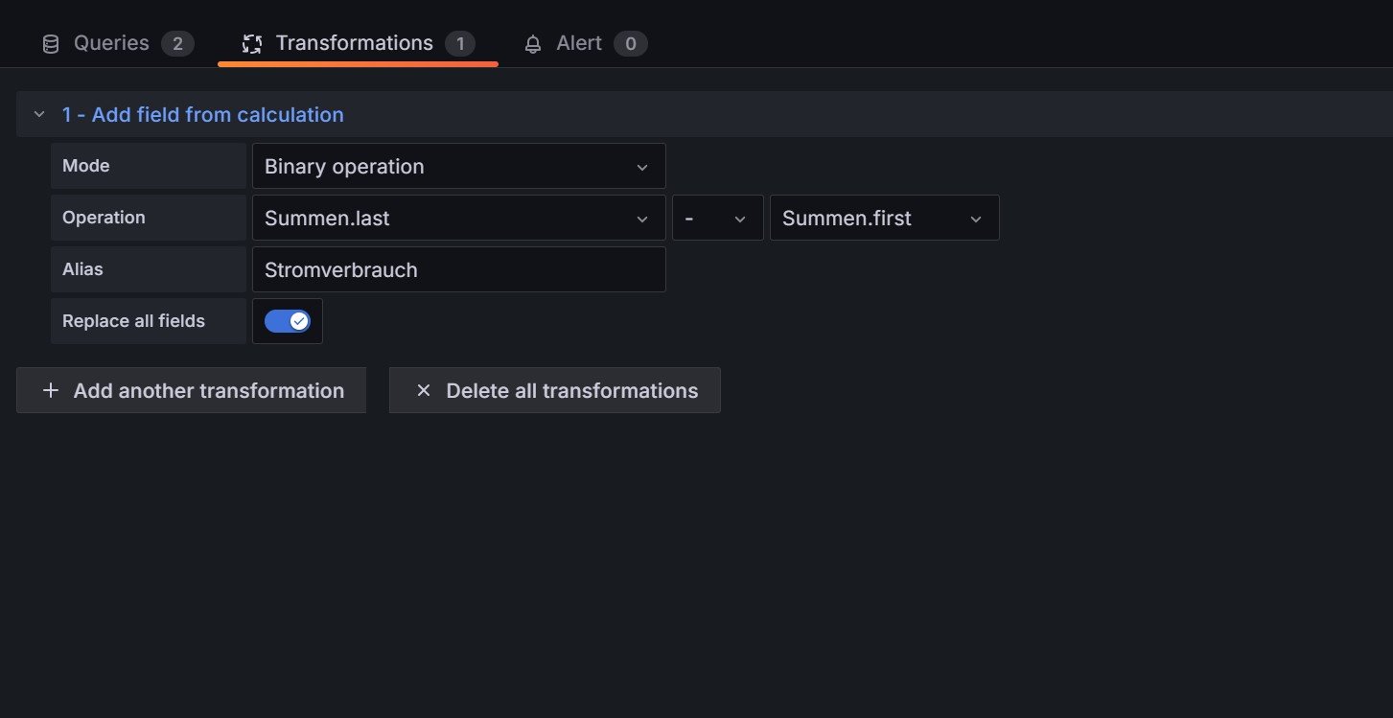Open the minus operator dropdown
This screenshot has width=1393, height=718.
(717, 219)
